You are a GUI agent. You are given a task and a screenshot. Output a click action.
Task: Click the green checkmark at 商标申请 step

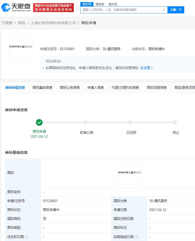39,122
